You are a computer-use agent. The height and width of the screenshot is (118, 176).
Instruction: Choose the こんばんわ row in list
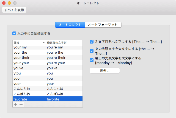coord(47,94)
